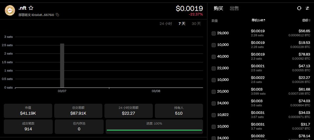Click the 0.00037 BTC amount
The height and width of the screenshot is (140, 314).
click(301, 129)
